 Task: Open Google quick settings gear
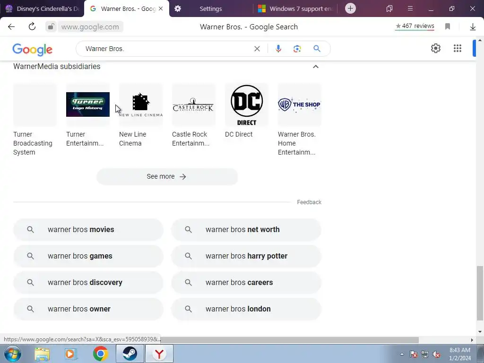tap(435, 48)
